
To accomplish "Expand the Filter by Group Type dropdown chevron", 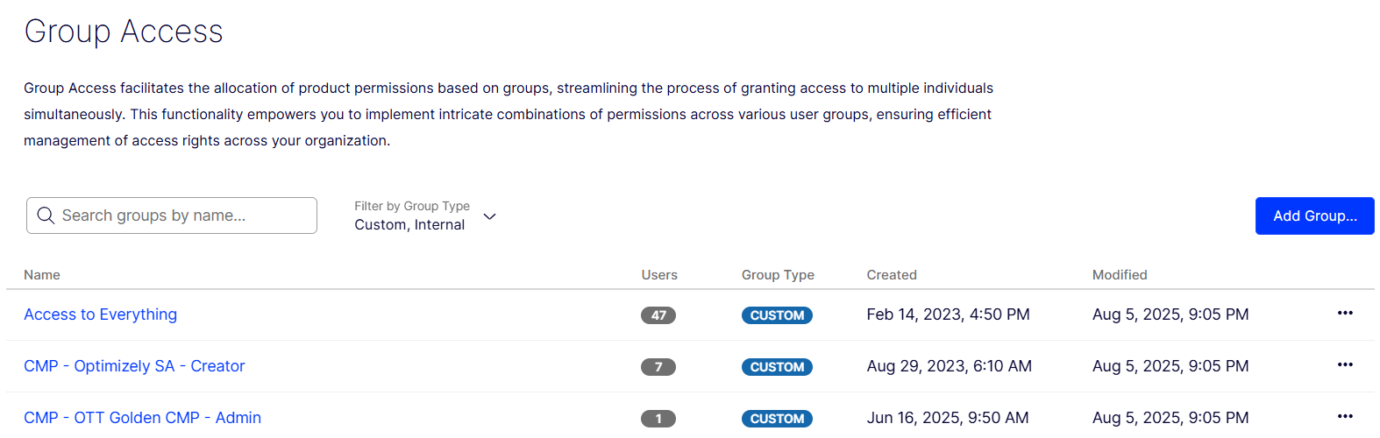I will pos(490,216).
